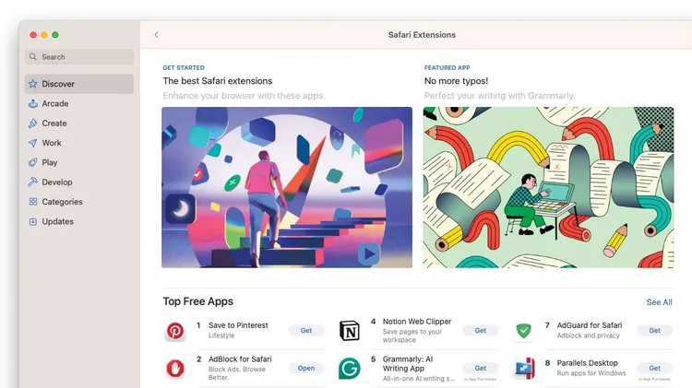The width and height of the screenshot is (692, 388).
Task: Click the 'Grammarly: AI Writing App' title
Action: [x=408, y=364]
